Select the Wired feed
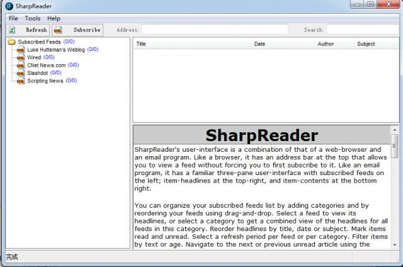The width and height of the screenshot is (403, 267). [x=34, y=57]
